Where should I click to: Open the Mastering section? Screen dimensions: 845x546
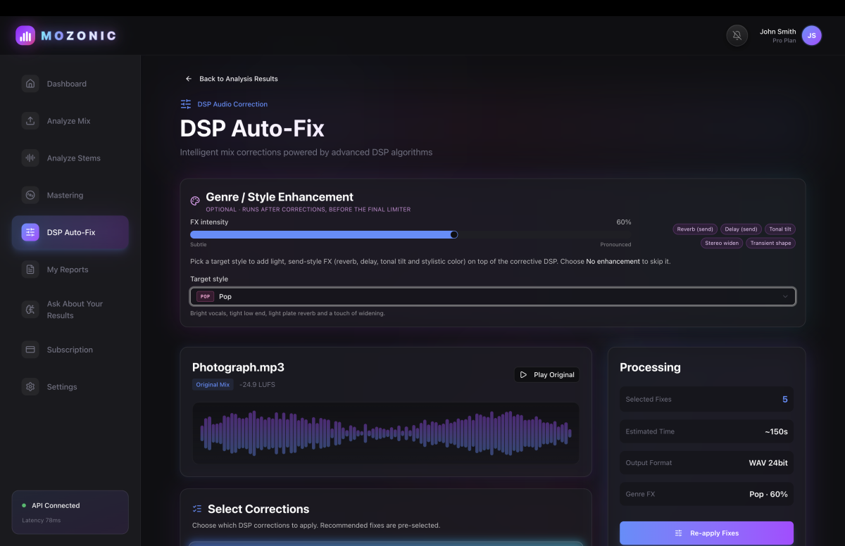[x=70, y=196]
